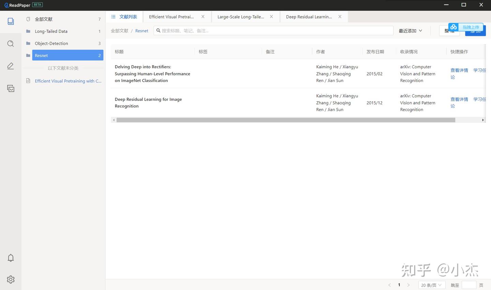Click the cloud upload icon 拖拽上传

pyautogui.click(x=453, y=27)
